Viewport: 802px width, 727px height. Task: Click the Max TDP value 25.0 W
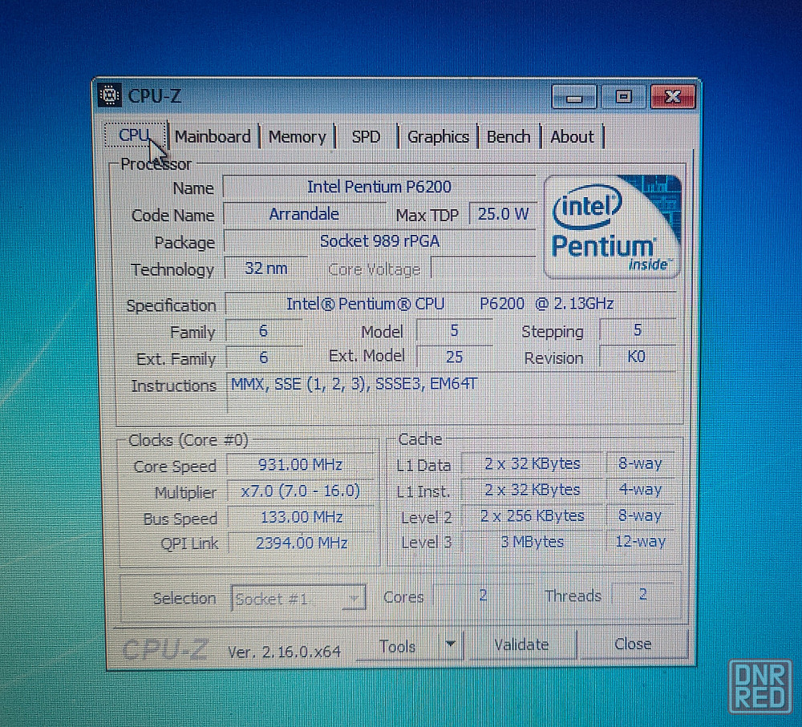click(x=503, y=214)
